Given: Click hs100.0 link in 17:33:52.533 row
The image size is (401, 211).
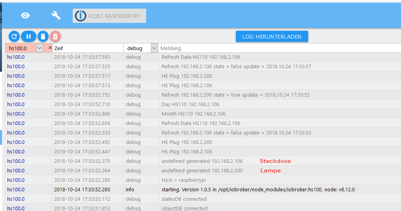Looking at the screenshot, I should pos(16,133).
